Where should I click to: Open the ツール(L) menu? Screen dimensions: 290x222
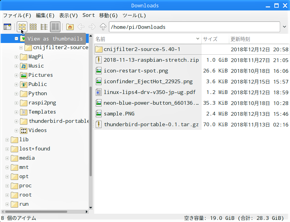pos(134,15)
